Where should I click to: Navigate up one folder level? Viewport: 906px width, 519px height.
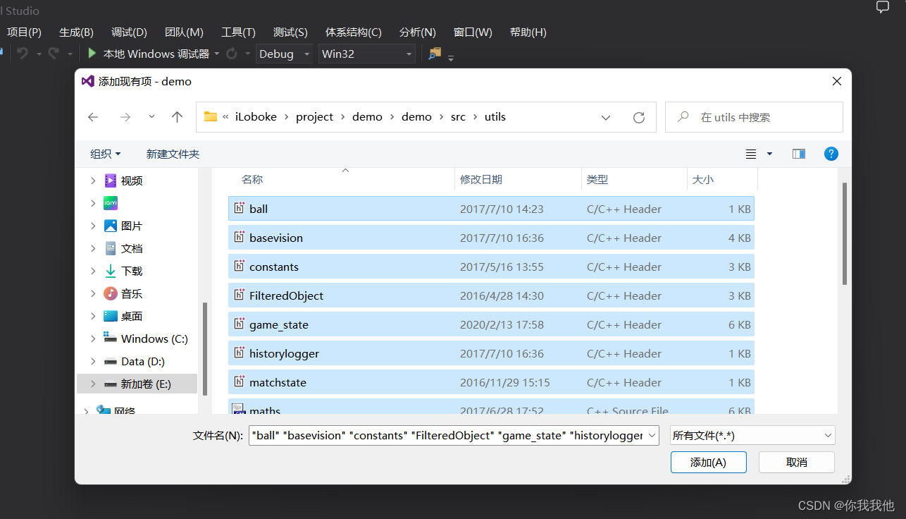(x=177, y=117)
